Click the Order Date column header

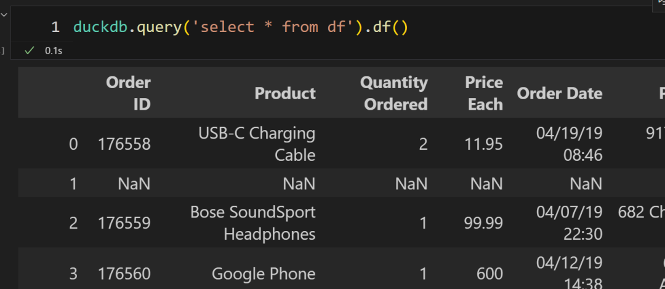(559, 93)
